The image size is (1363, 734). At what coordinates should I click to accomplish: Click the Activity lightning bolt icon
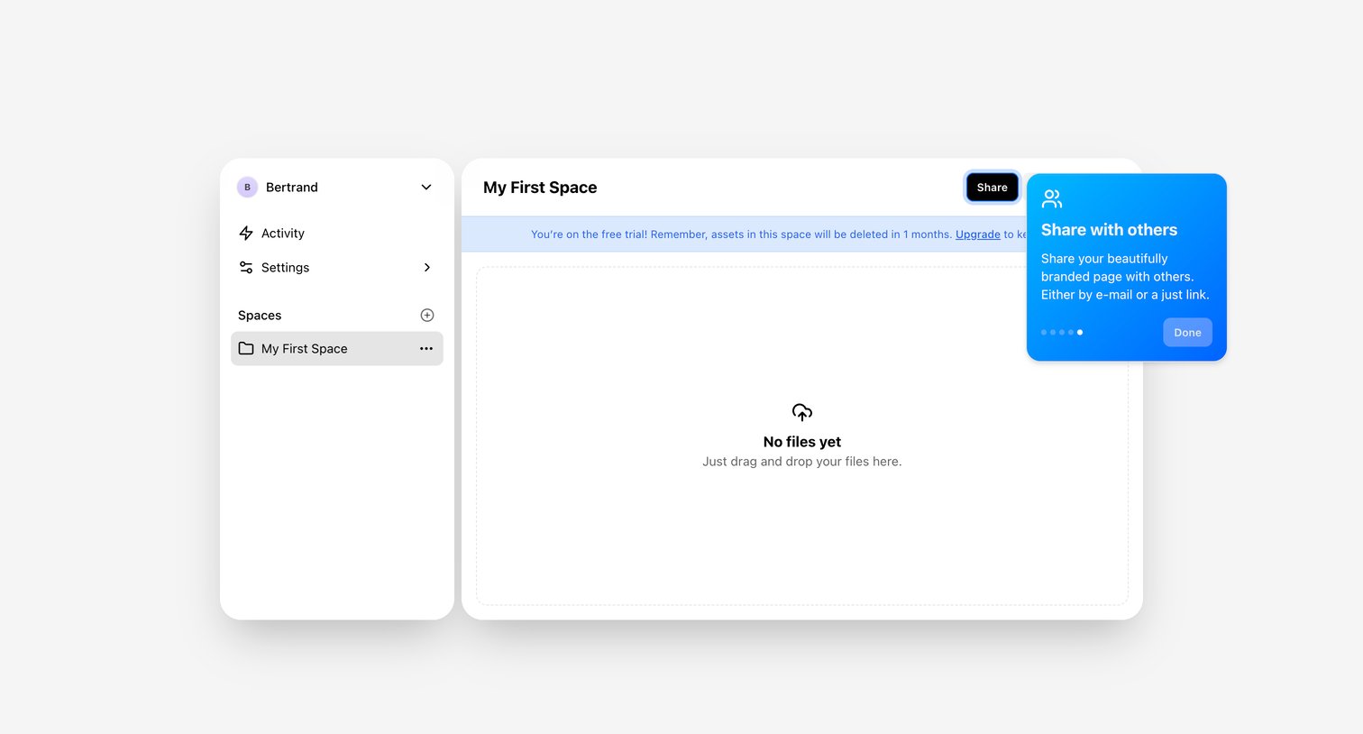point(246,234)
